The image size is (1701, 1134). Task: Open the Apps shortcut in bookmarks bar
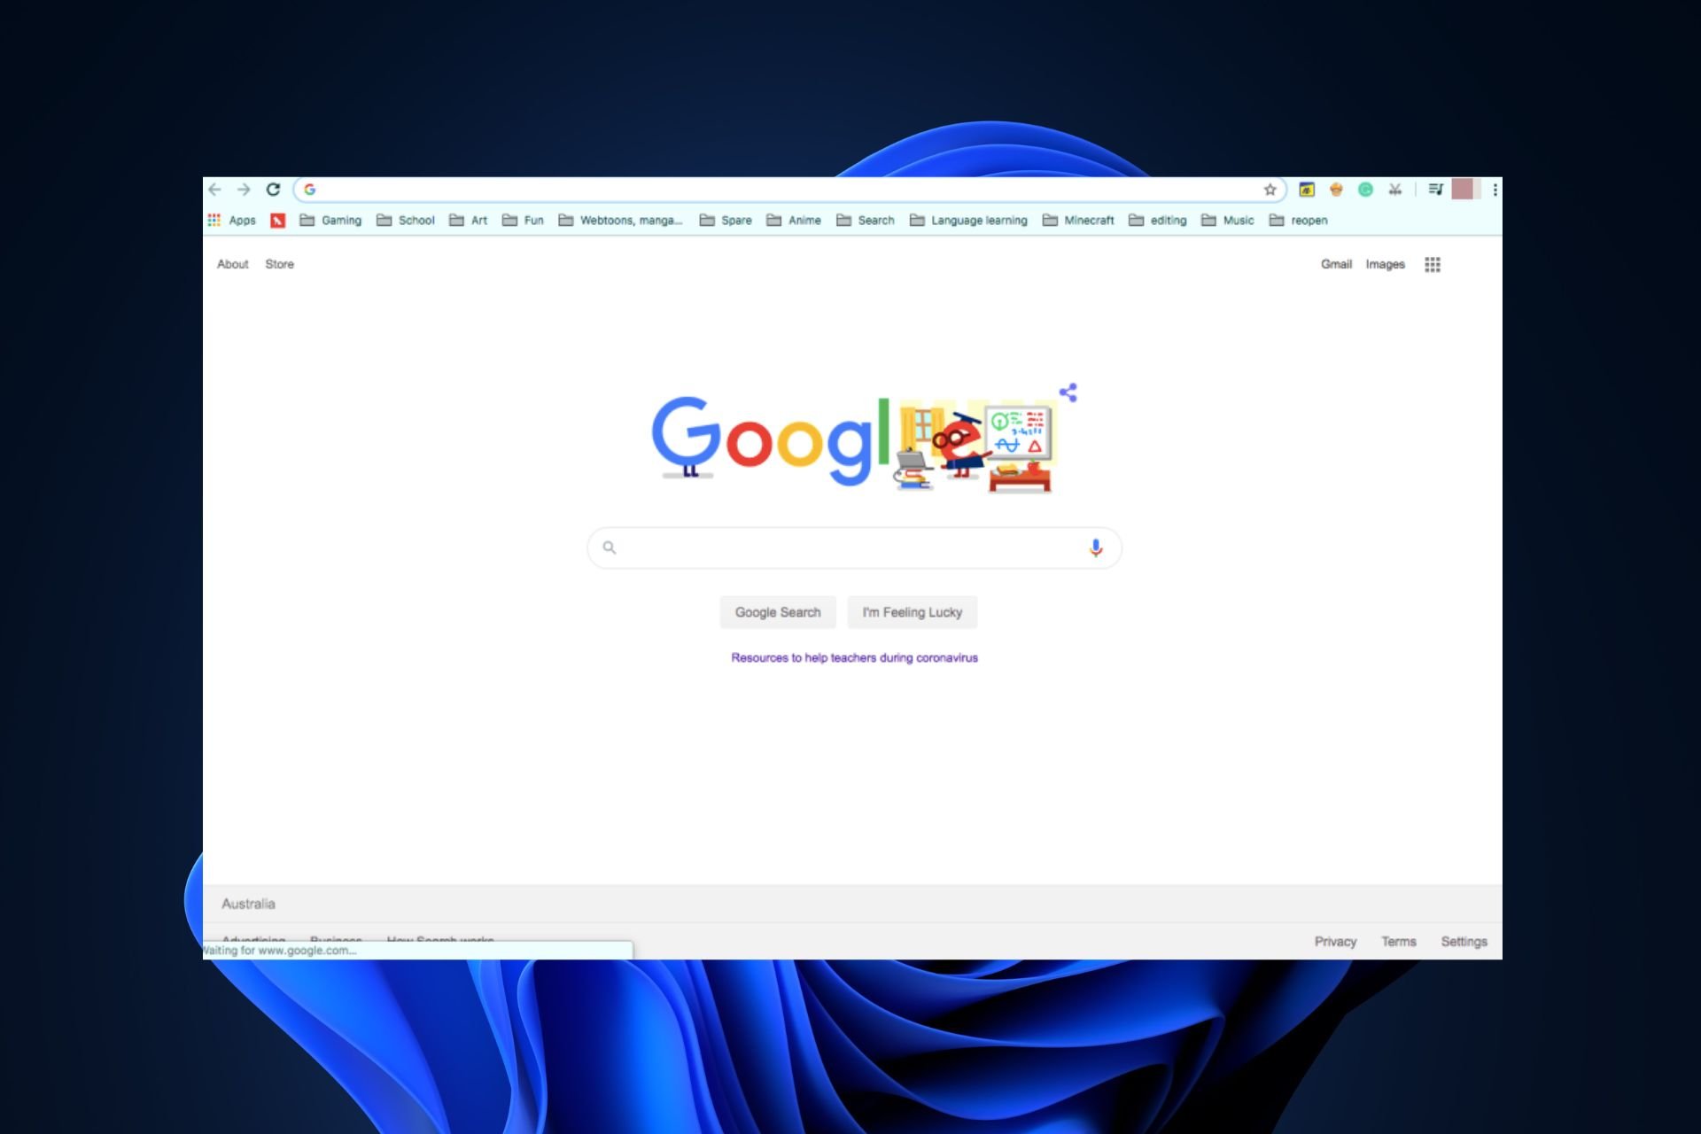232,221
